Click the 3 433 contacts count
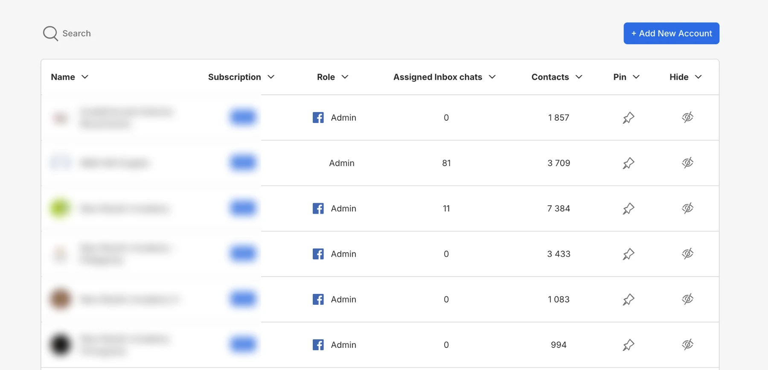 (559, 254)
